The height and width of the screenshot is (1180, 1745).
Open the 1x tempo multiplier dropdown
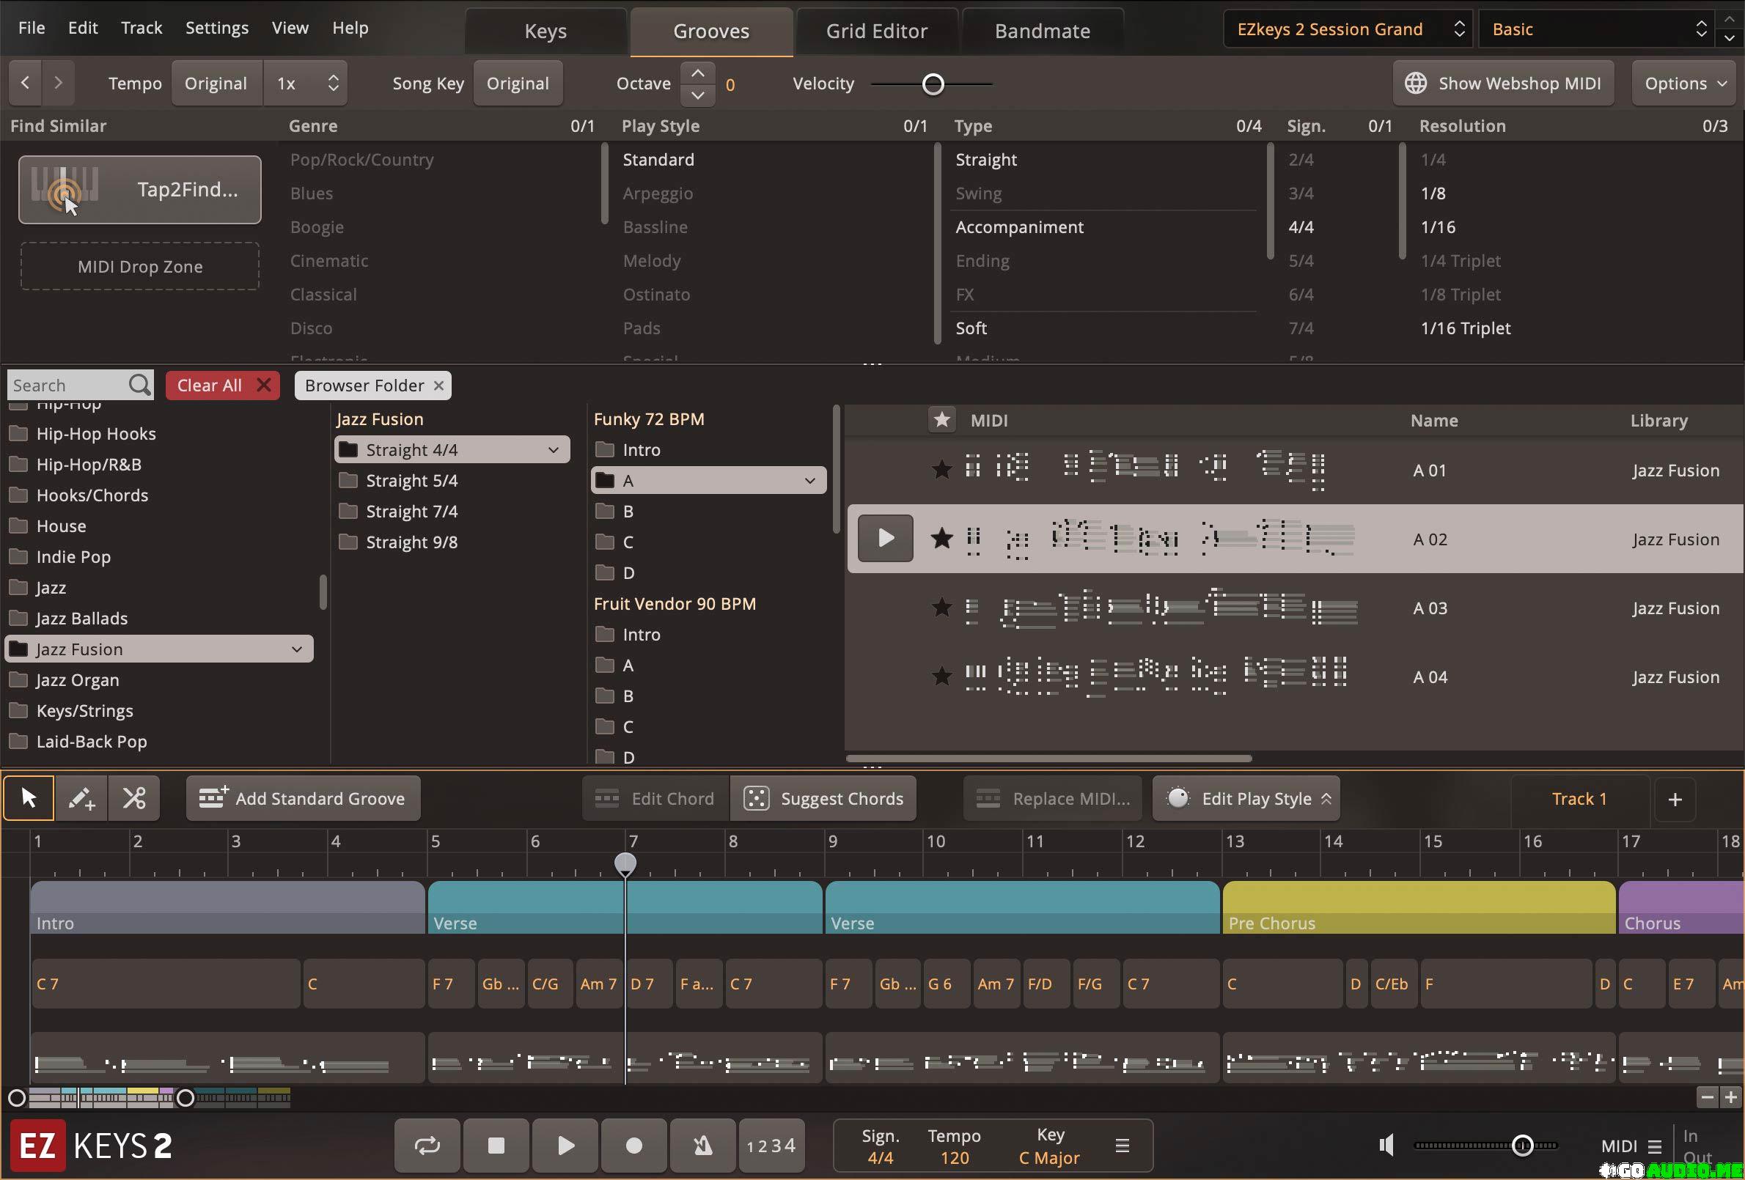click(306, 83)
